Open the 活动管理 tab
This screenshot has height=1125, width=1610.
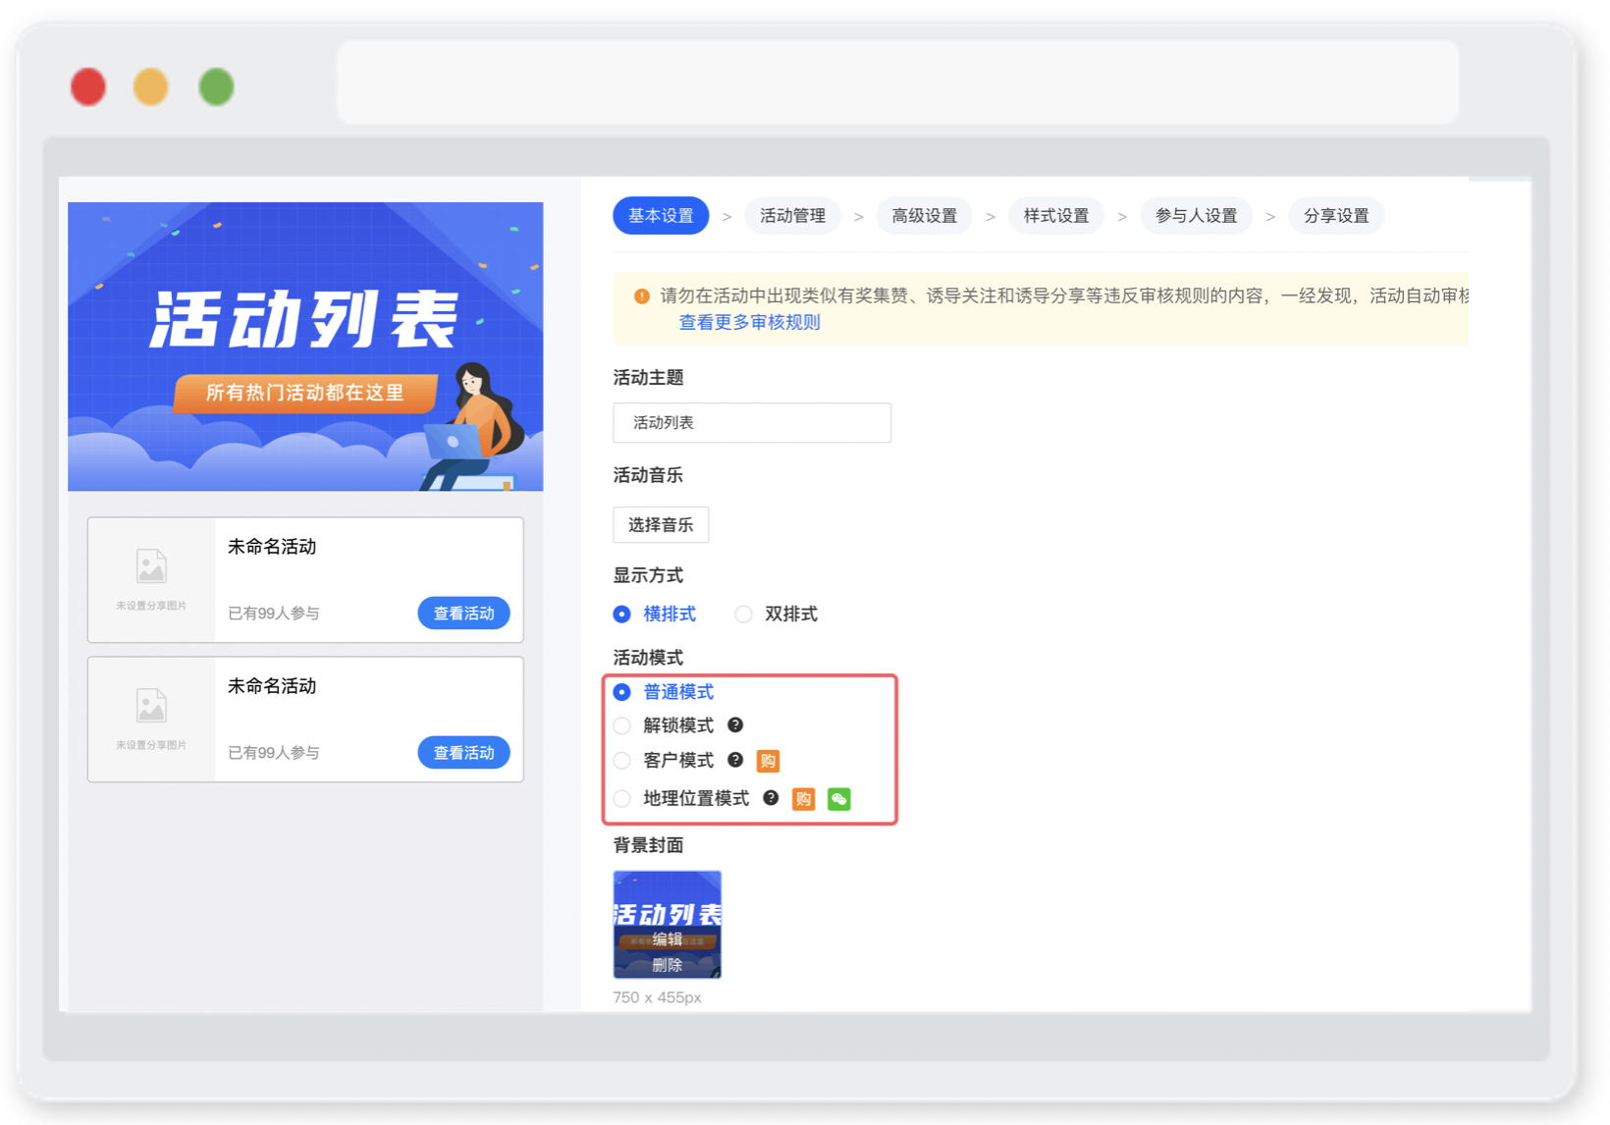coord(792,216)
